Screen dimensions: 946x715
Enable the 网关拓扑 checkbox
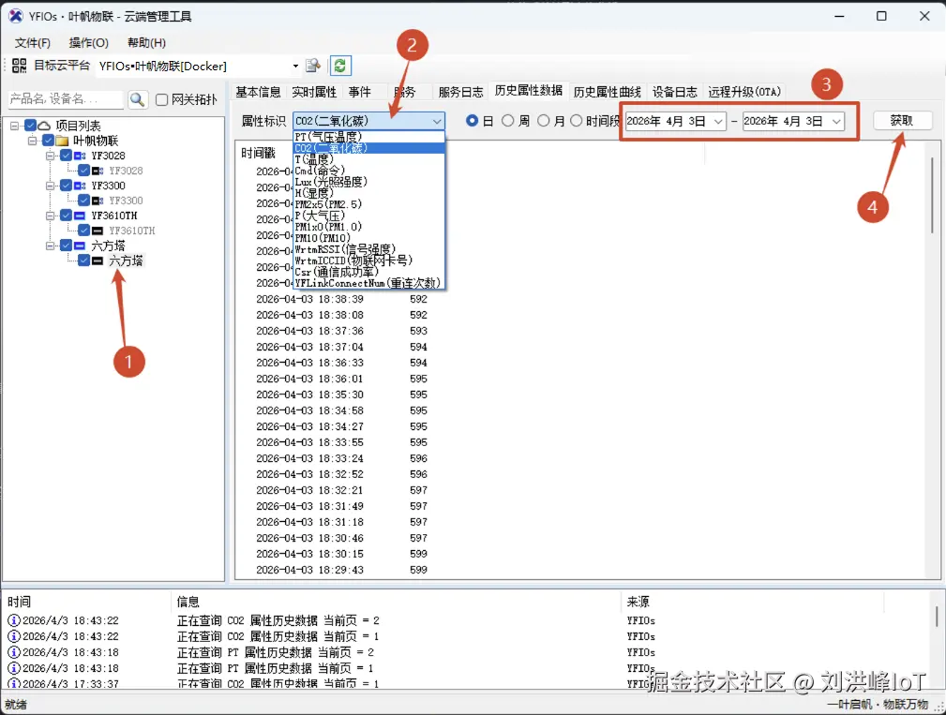(x=161, y=99)
